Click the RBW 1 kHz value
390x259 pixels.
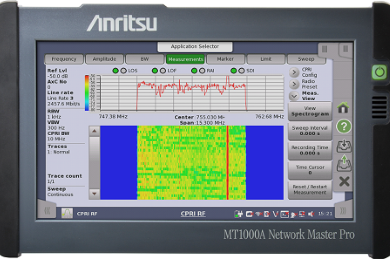[54, 117]
